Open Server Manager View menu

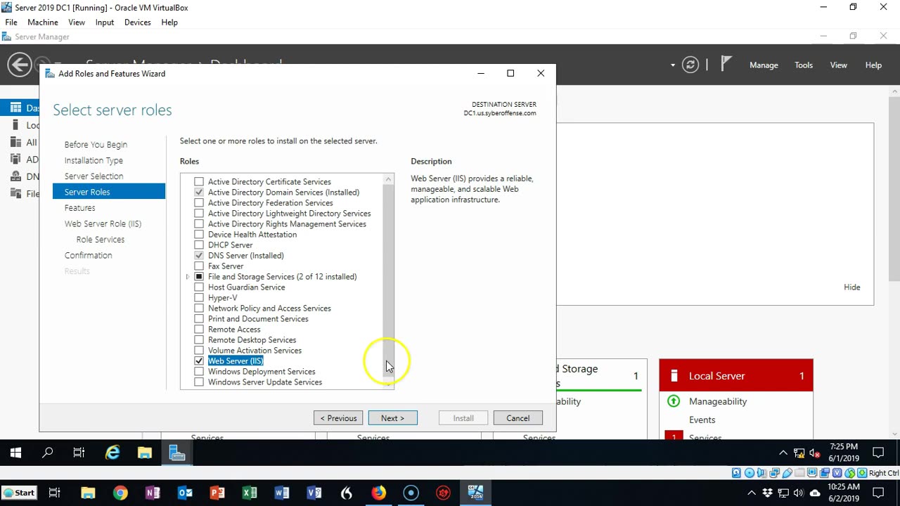point(839,65)
